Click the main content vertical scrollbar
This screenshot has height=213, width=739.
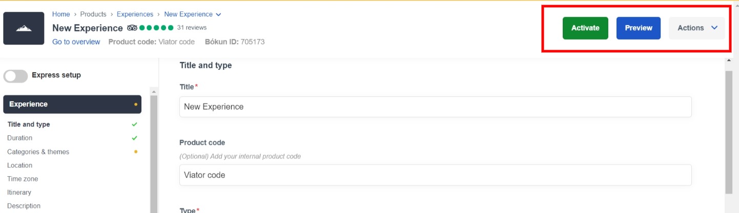pos(729,132)
